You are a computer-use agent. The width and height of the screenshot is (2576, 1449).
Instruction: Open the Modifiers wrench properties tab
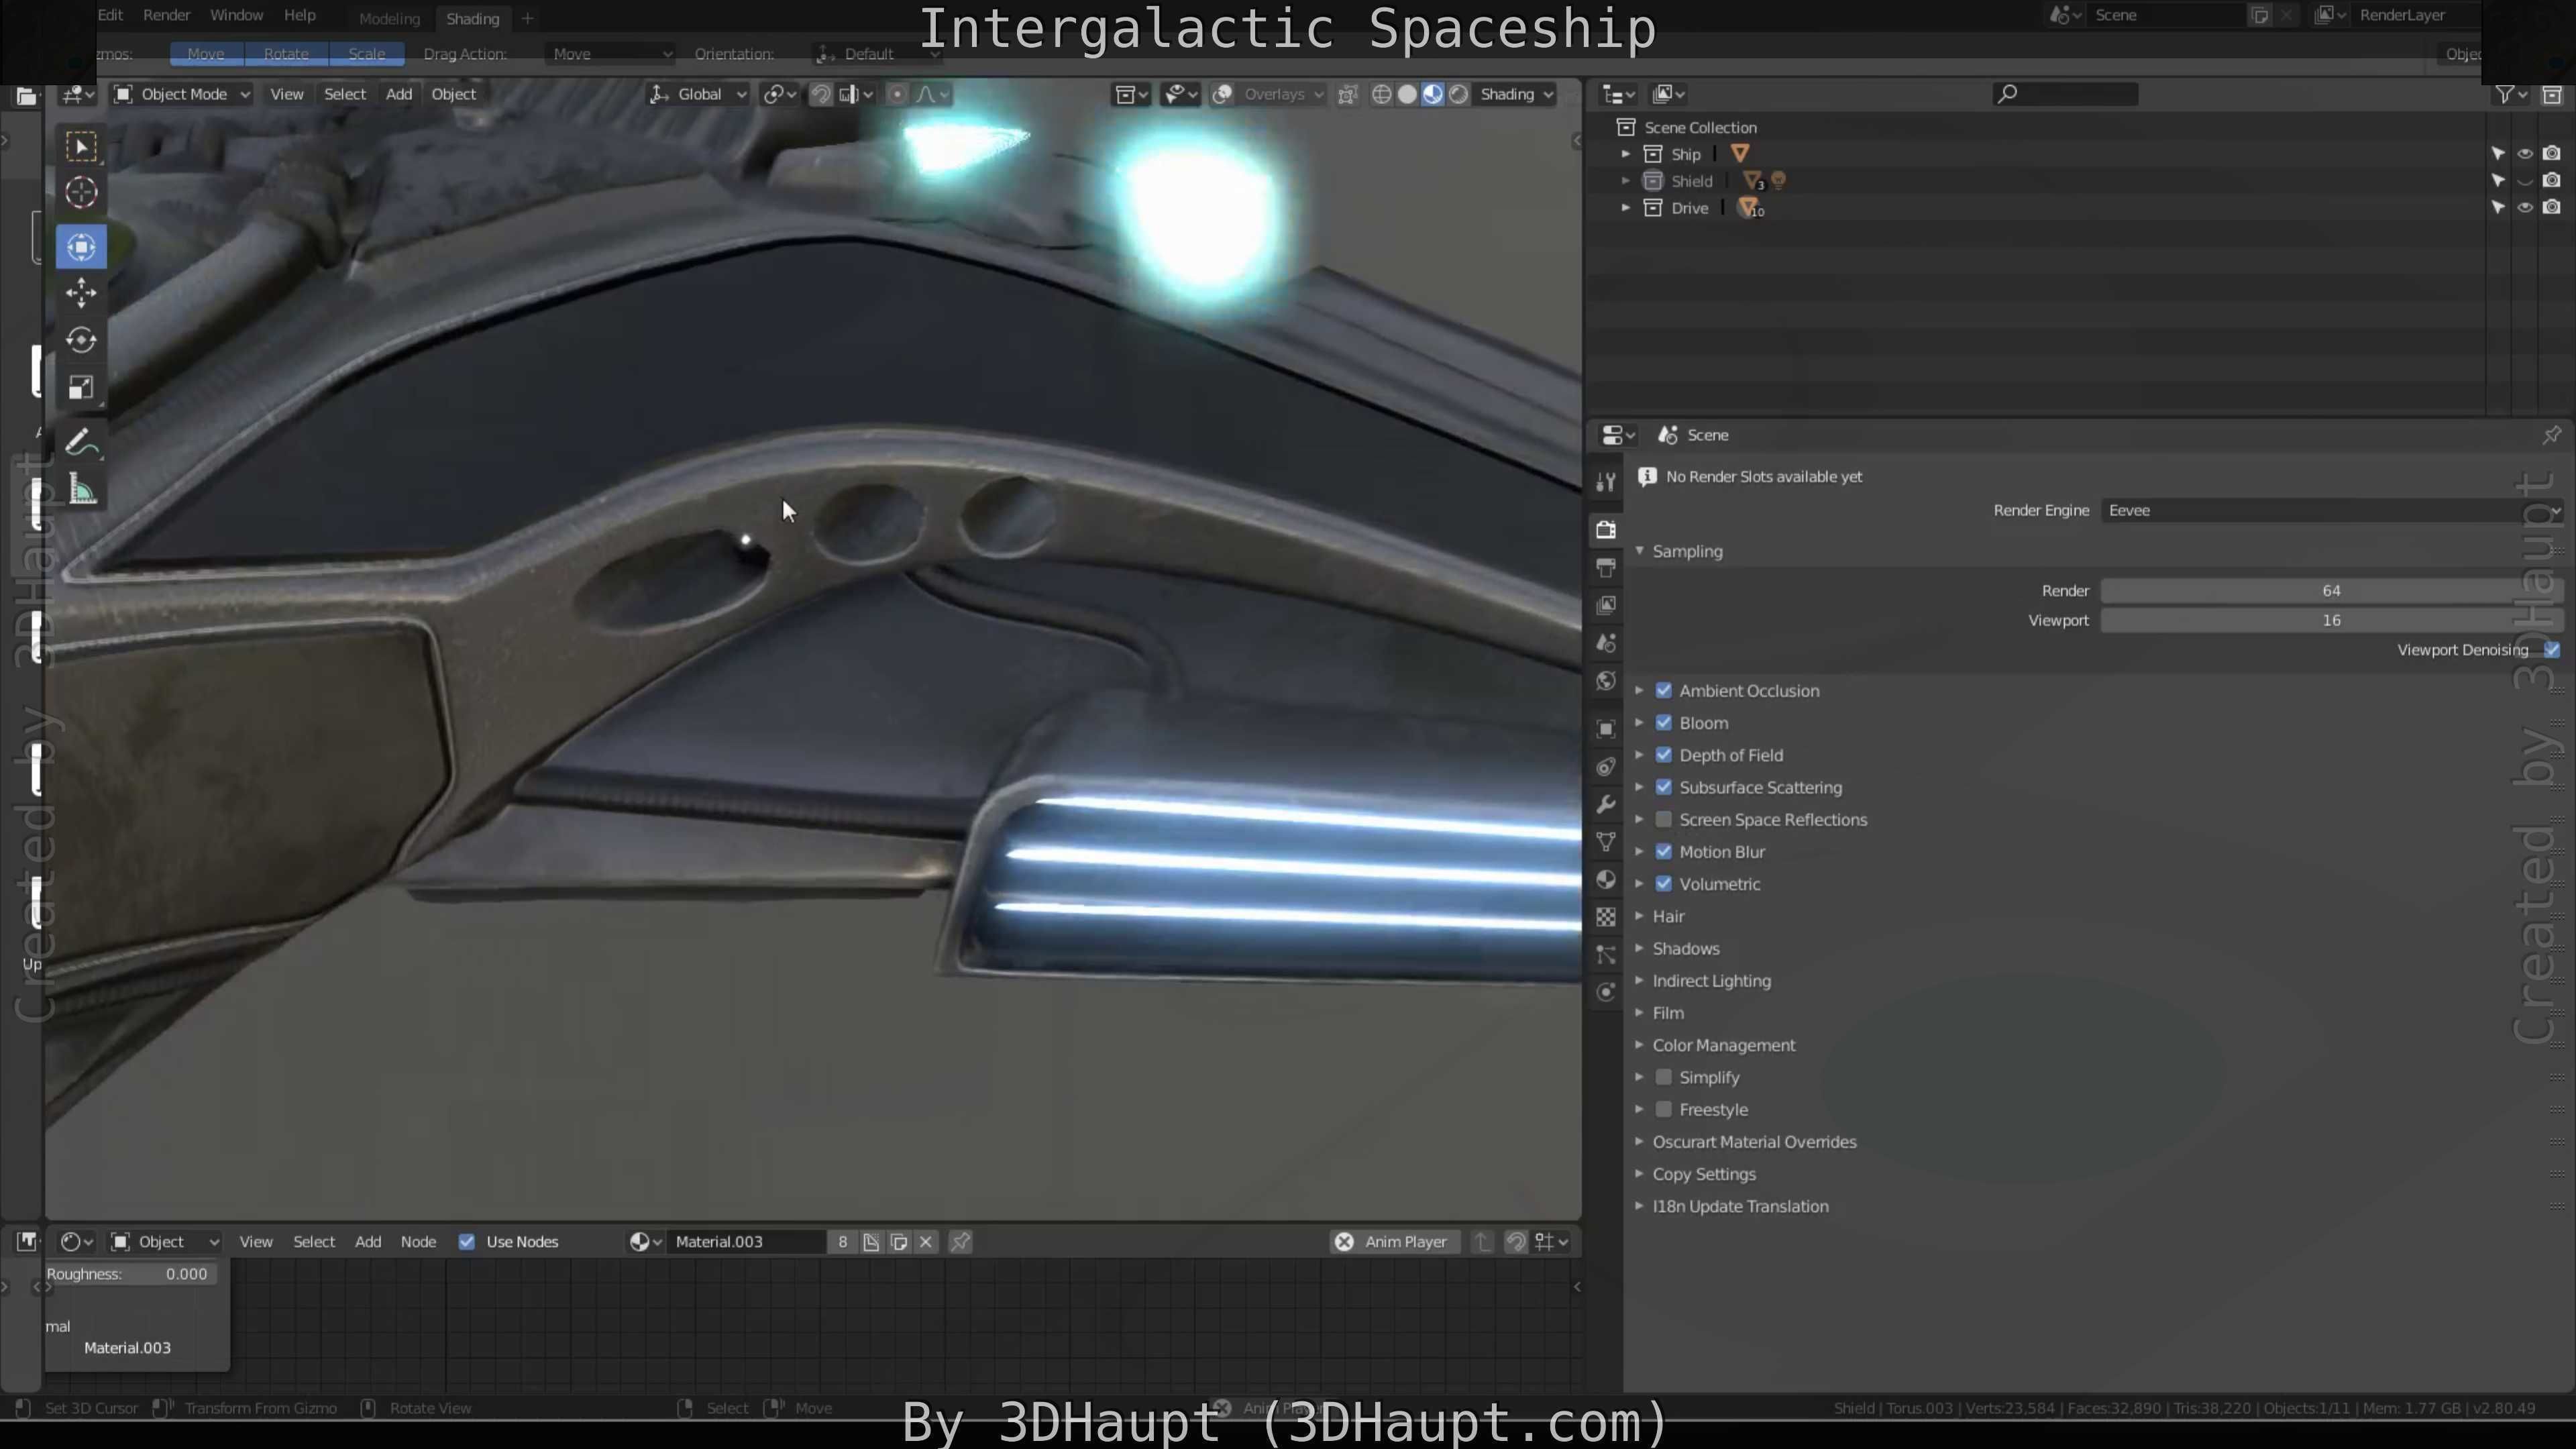click(1606, 805)
